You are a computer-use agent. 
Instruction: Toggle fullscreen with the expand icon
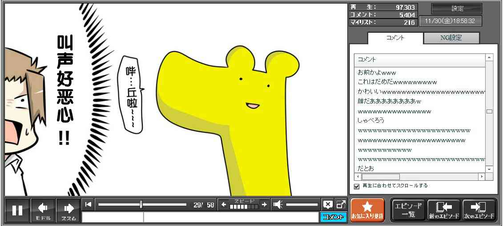[341, 204]
